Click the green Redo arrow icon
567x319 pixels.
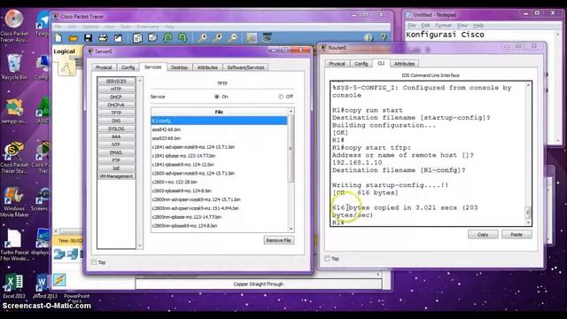pos(183,37)
